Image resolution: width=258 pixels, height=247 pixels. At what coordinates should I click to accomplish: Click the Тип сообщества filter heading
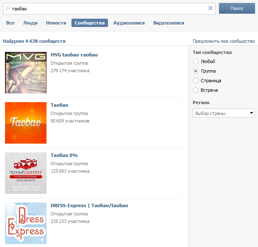(212, 52)
